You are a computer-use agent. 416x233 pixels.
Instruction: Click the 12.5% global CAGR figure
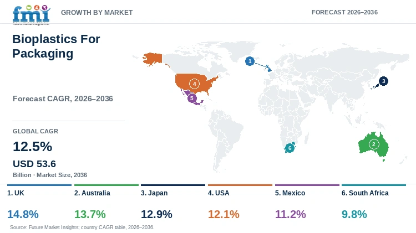point(32,147)
